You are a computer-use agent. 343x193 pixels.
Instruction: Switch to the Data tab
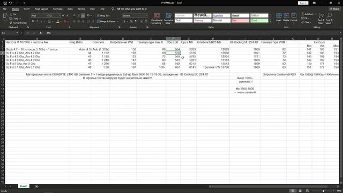click(x=70, y=9)
